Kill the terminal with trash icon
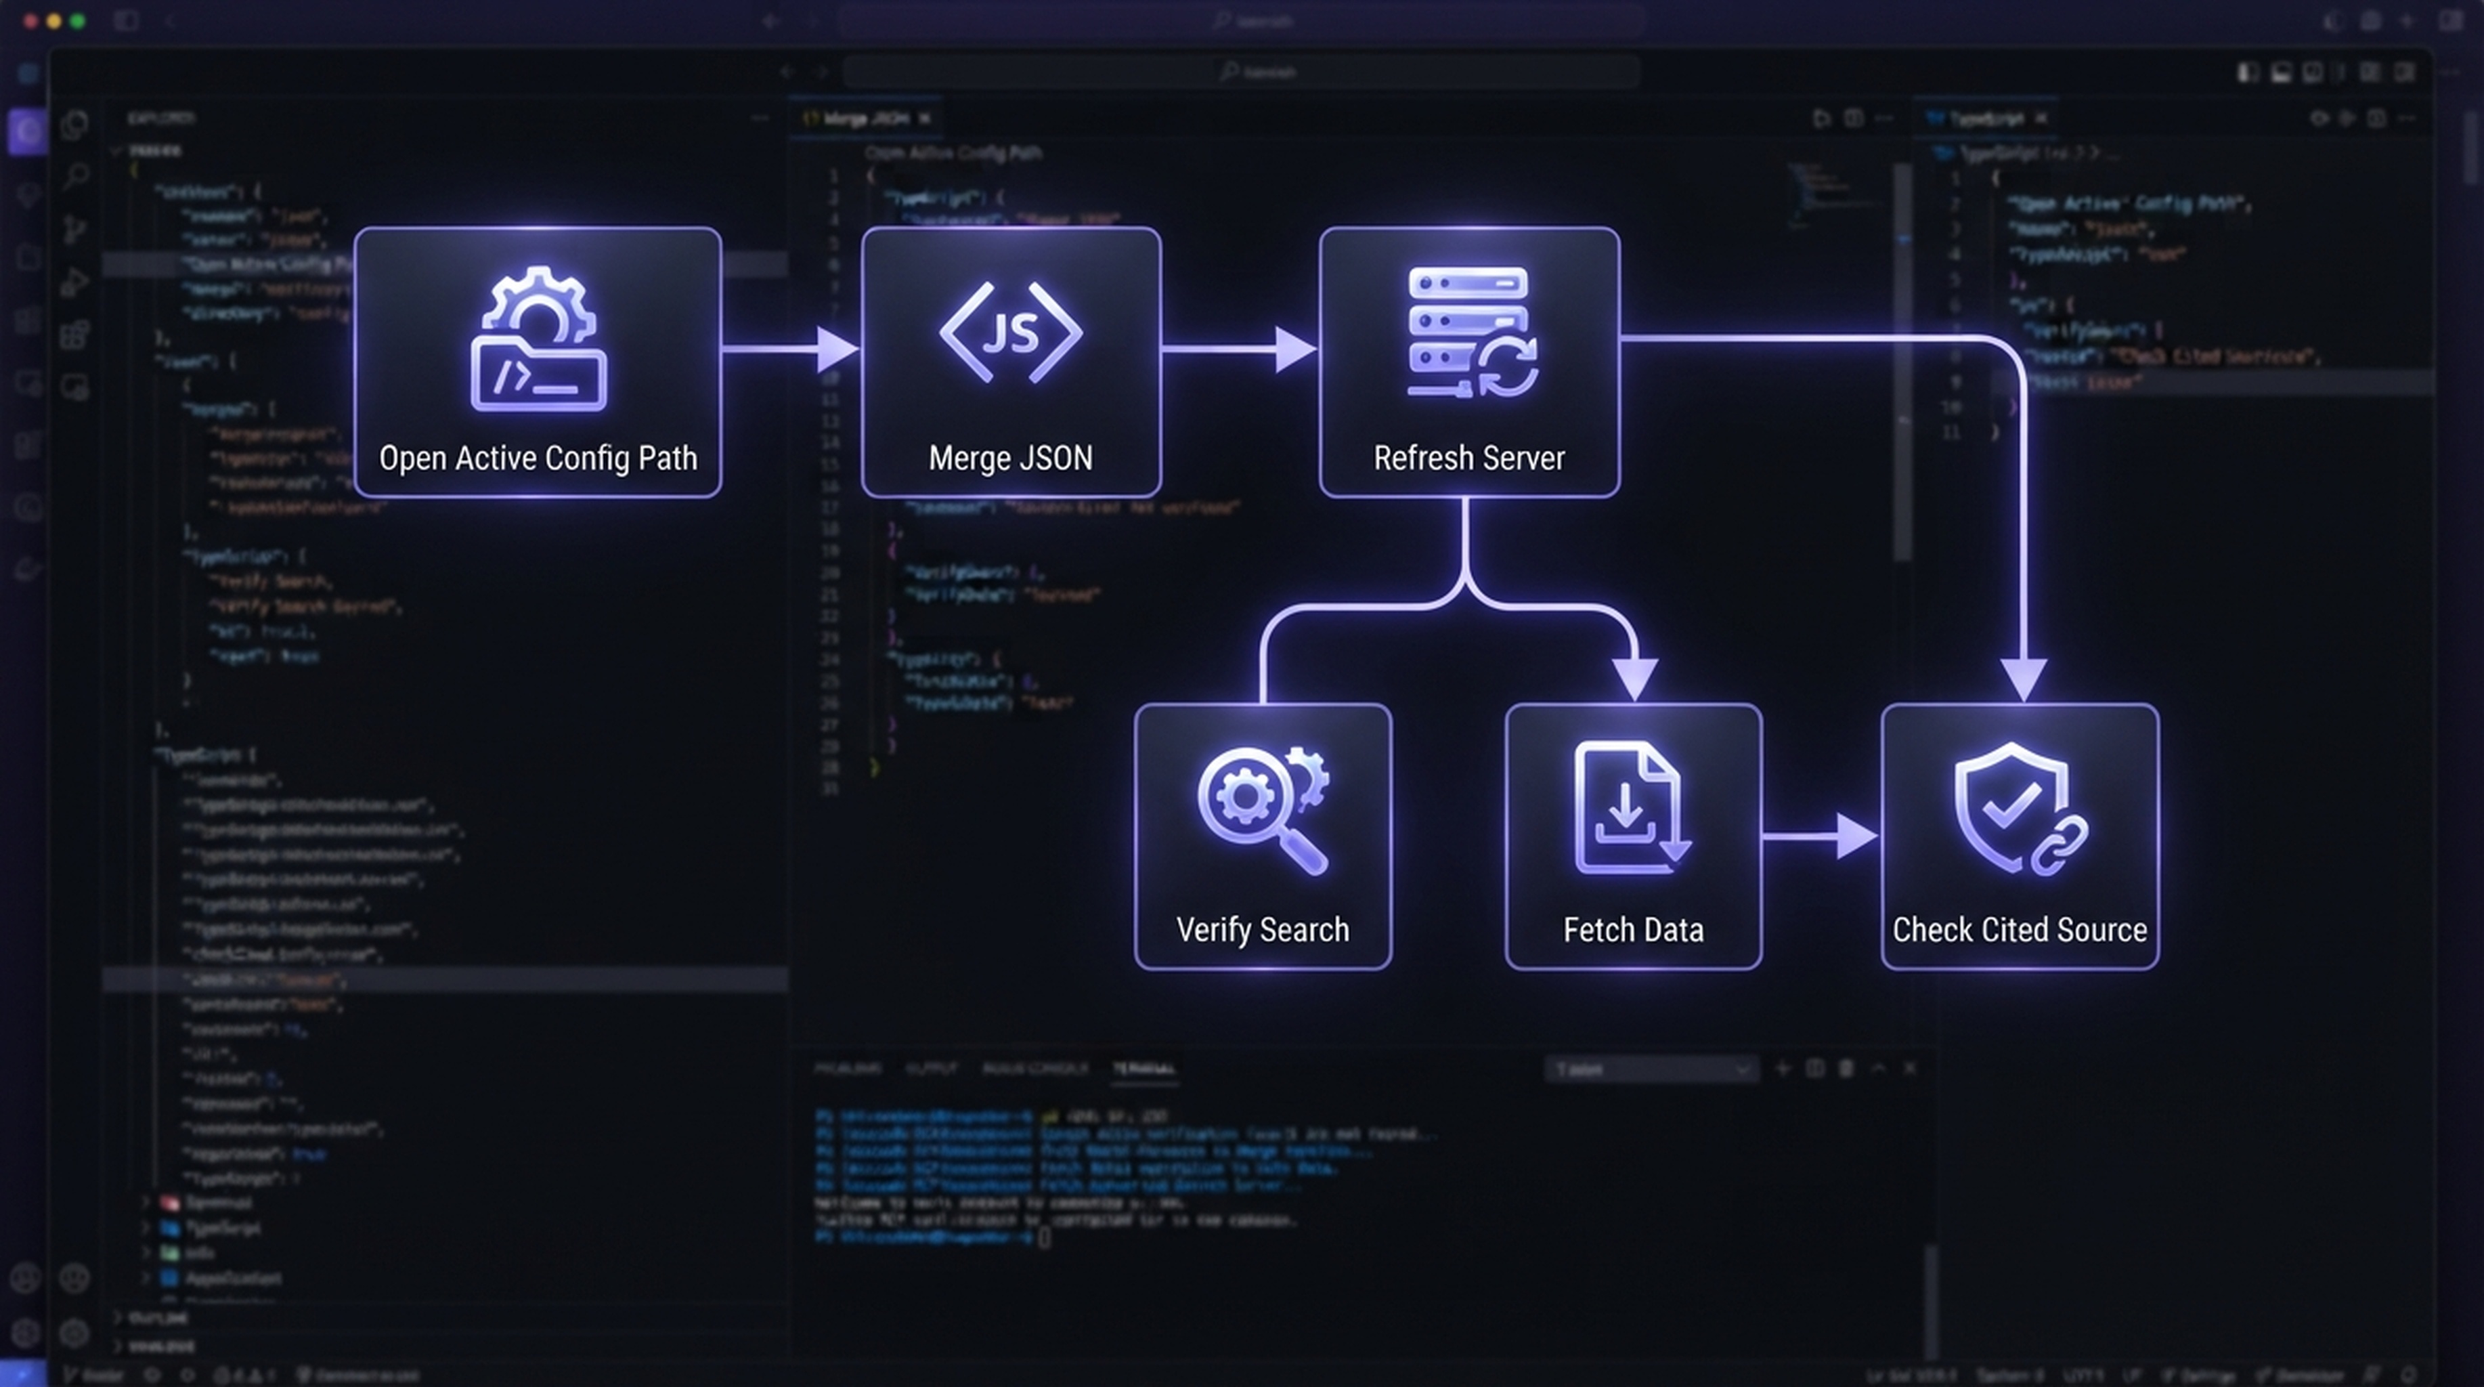Screen dimensions: 2484x1387 tap(1847, 1069)
